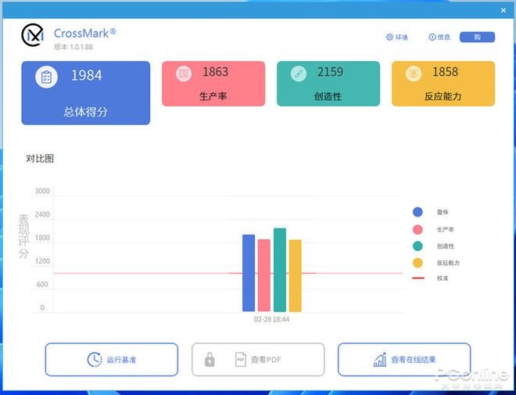Image resolution: width=516 pixels, height=395 pixels.
Task: Click the 创造性 card round icon
Action: click(299, 74)
